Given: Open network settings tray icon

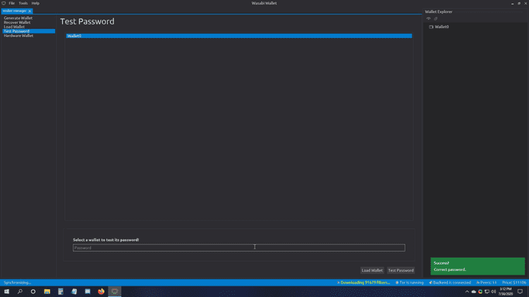Looking at the screenshot, I should pyautogui.click(x=487, y=291).
